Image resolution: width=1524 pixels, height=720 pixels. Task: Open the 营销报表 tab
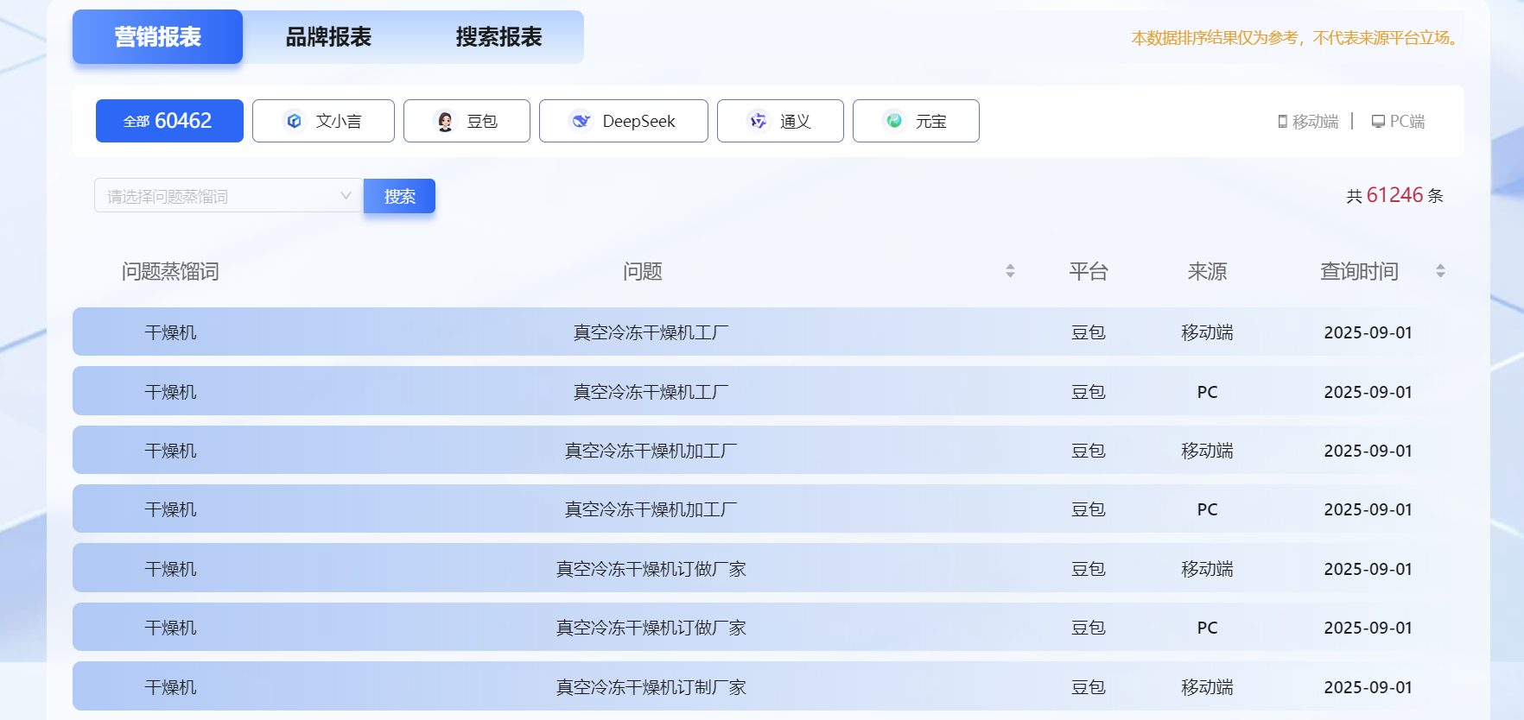157,36
